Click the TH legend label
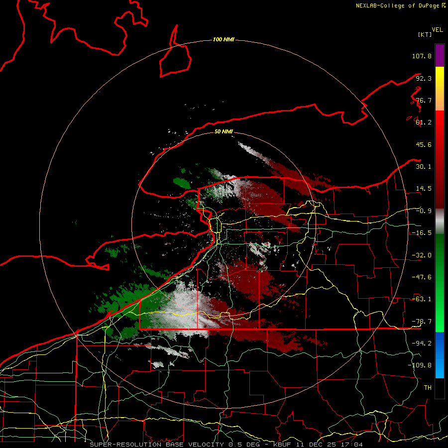The height and width of the screenshot is (448, 448). tap(428, 388)
